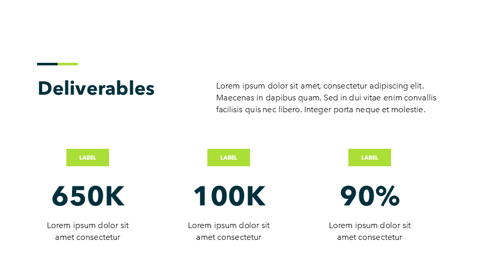494x278 pixels.
Task: Select the green accent line segment
Action: 68,64
